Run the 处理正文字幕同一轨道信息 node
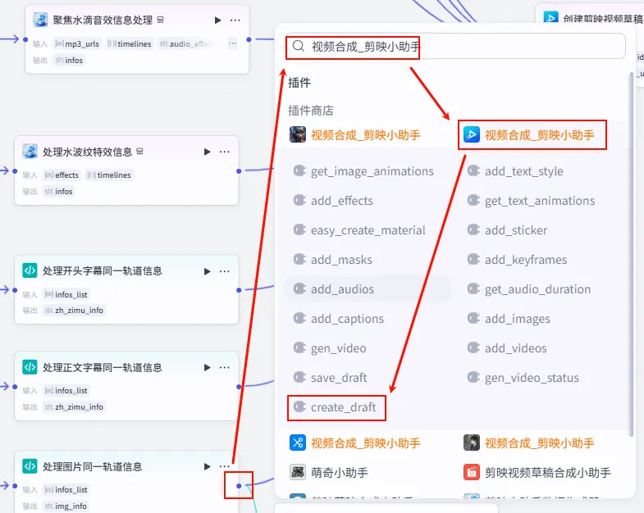The height and width of the screenshot is (513, 644). (x=208, y=367)
